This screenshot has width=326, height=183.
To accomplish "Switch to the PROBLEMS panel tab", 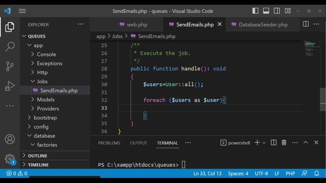I will (109, 143).
